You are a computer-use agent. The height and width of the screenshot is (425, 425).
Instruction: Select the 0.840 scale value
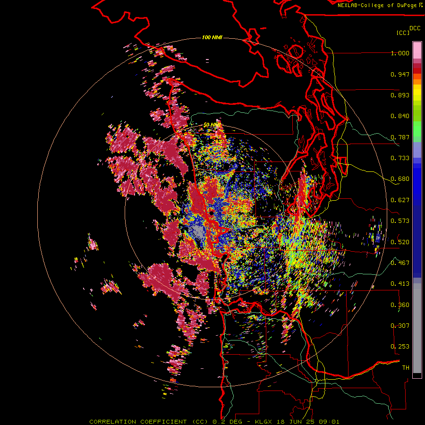click(400, 116)
